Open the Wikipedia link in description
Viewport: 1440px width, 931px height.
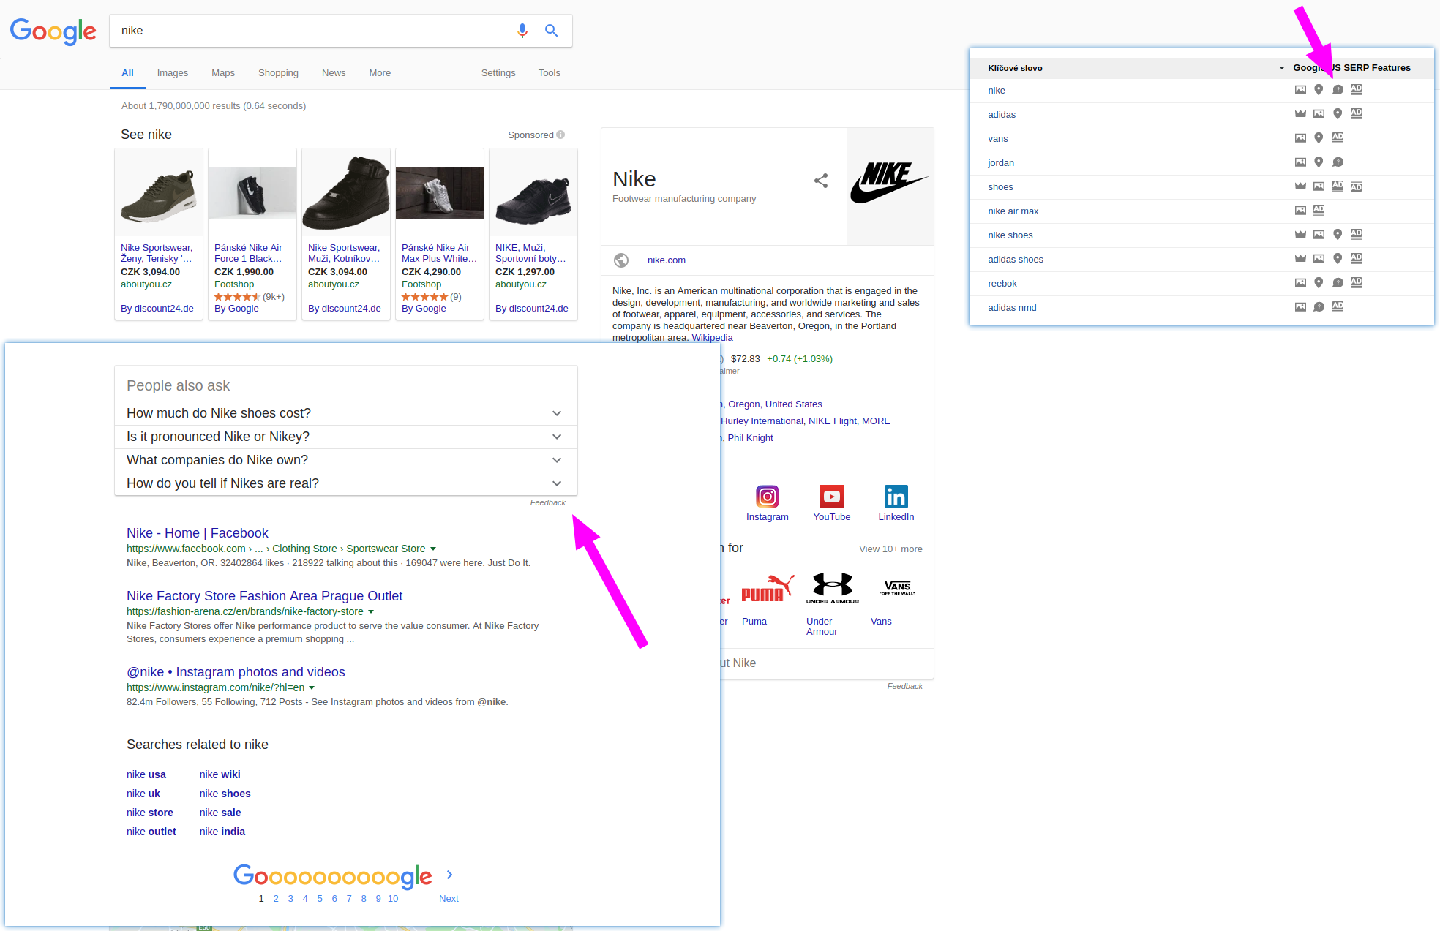pyautogui.click(x=712, y=338)
